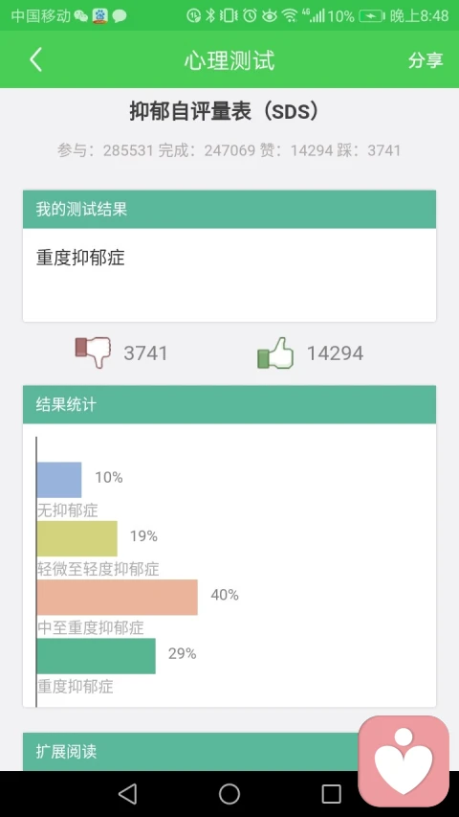This screenshot has width=459, height=817.
Task: Tap the 分享 share button
Action: [x=426, y=60]
